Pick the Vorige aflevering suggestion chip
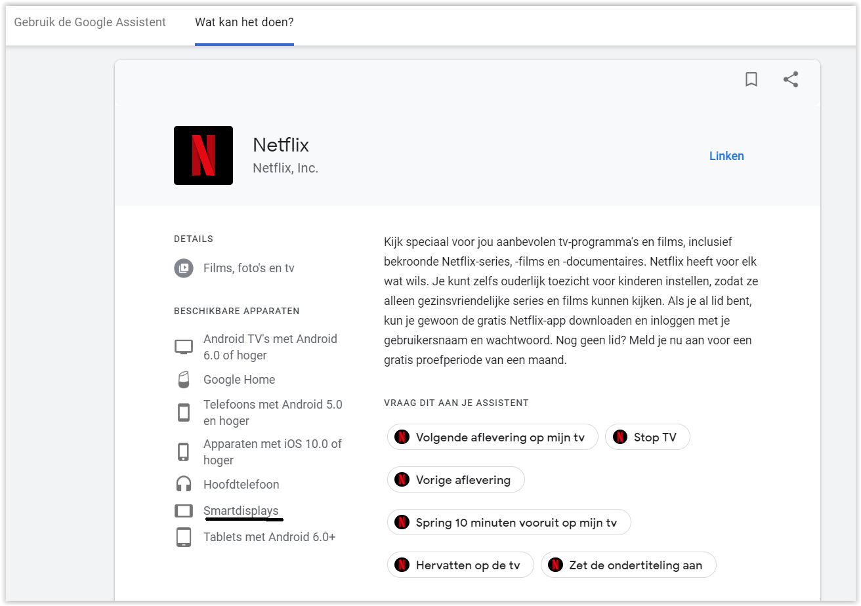 [x=455, y=480]
